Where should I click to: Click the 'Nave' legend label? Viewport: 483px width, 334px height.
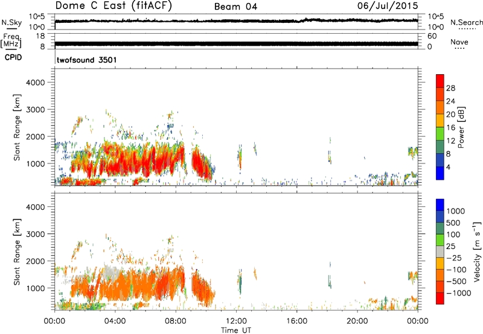point(459,42)
